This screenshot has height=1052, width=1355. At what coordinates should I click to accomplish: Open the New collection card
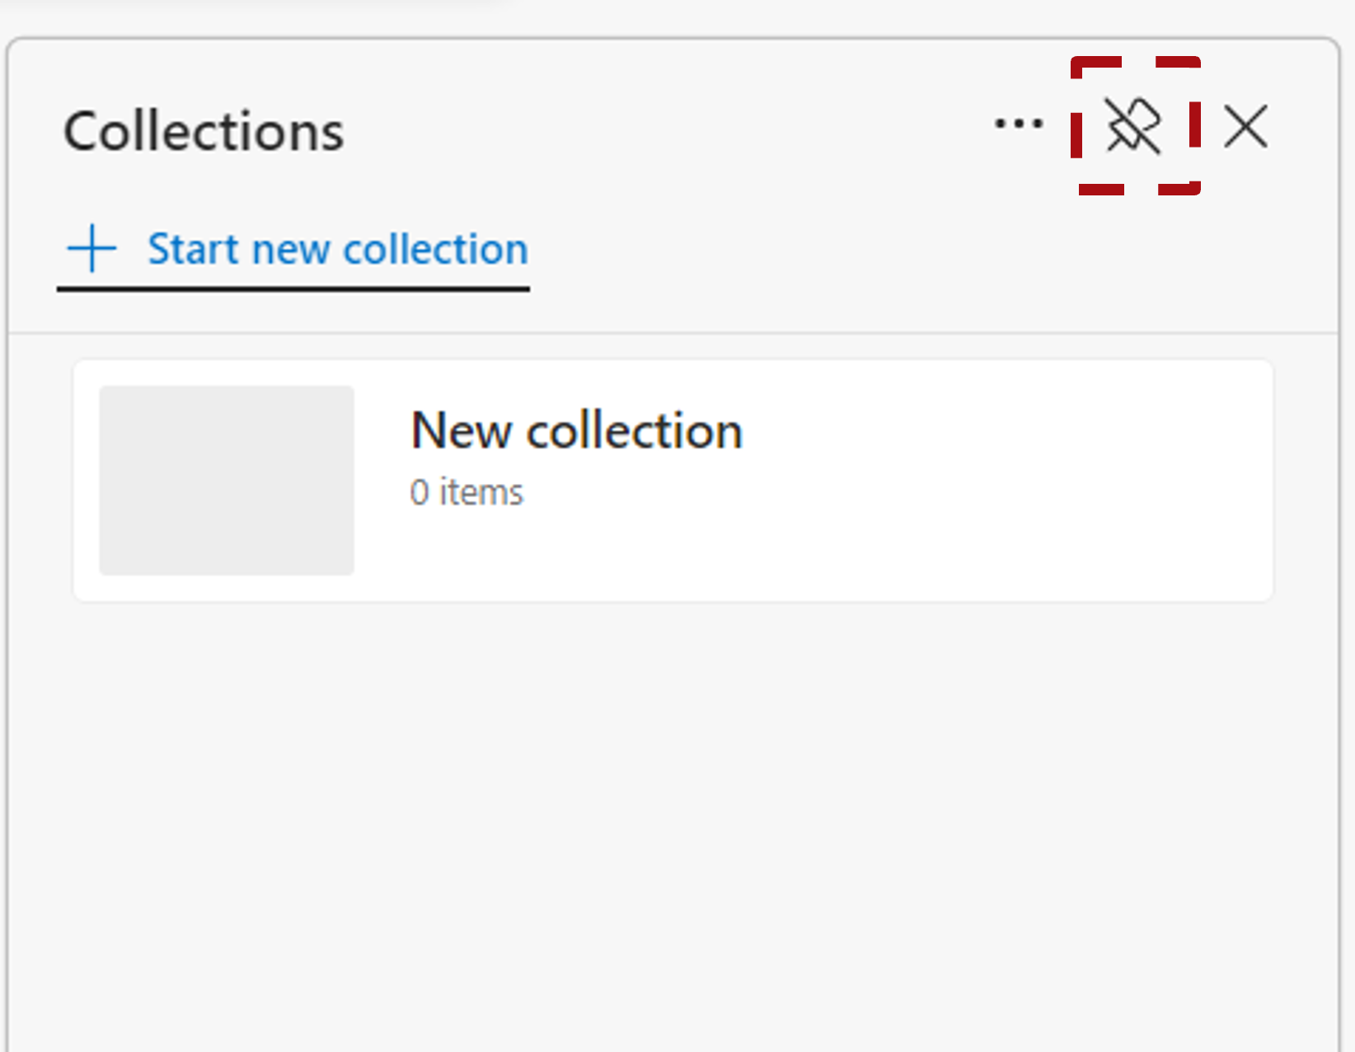click(x=673, y=481)
